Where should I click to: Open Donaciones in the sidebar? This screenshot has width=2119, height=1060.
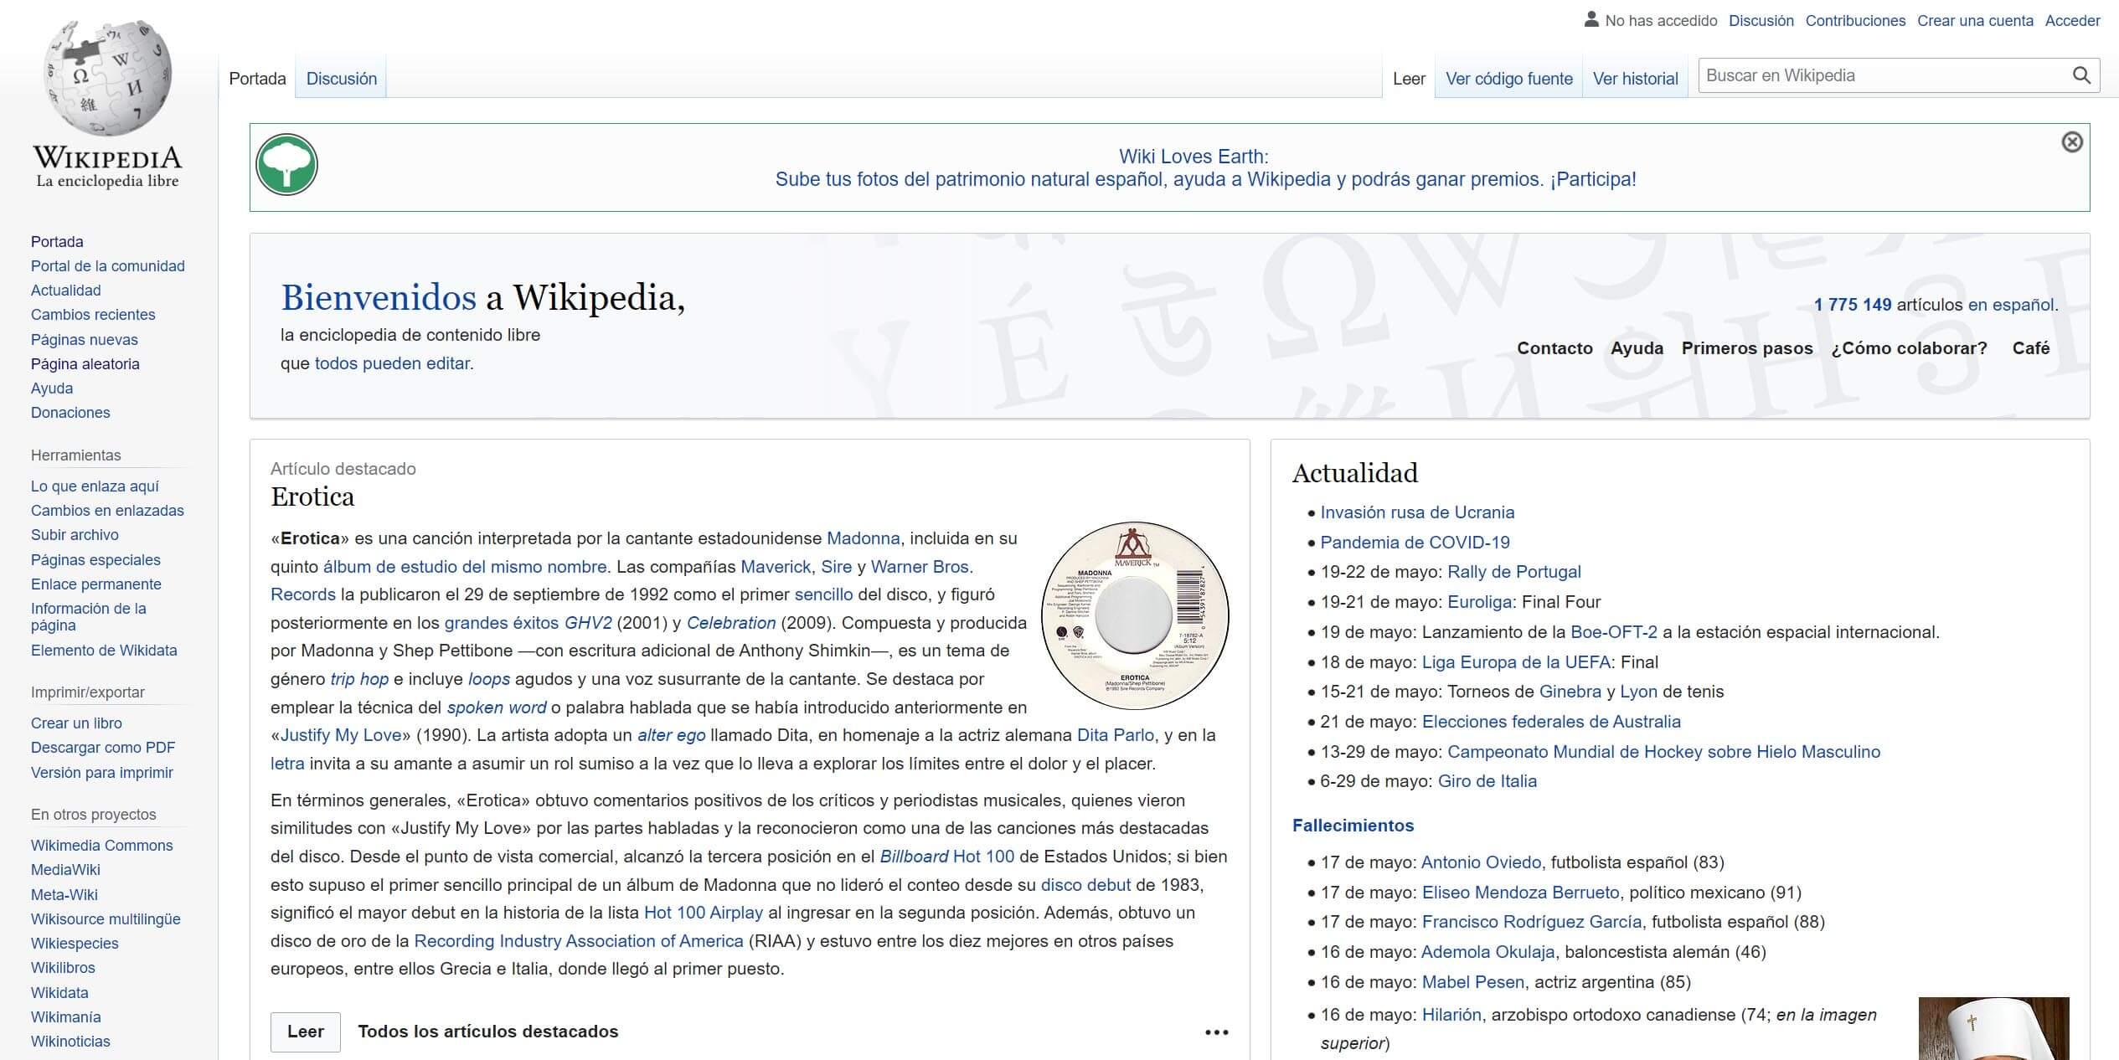tap(70, 413)
